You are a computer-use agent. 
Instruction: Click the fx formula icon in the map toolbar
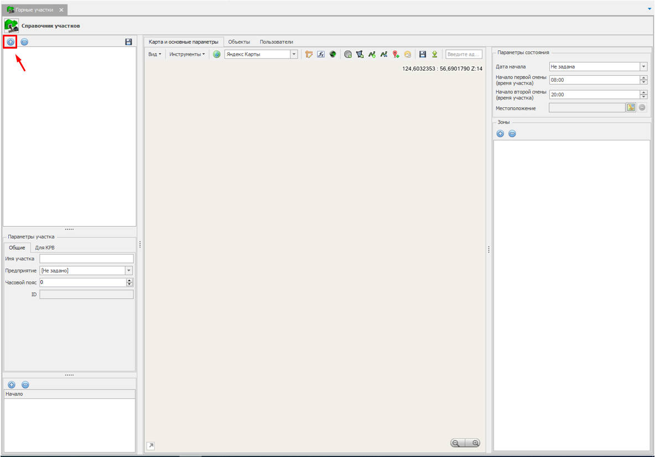point(321,54)
